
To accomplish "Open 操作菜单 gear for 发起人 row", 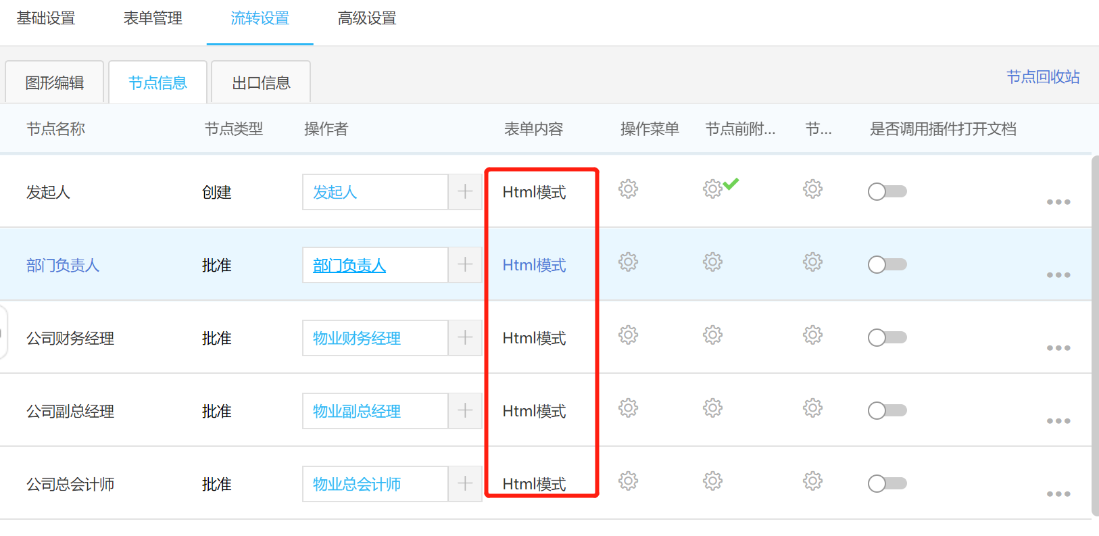I will [628, 189].
